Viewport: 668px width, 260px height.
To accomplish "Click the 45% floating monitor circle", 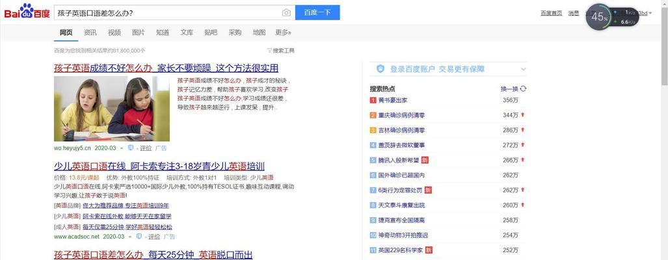I will 599,17.
